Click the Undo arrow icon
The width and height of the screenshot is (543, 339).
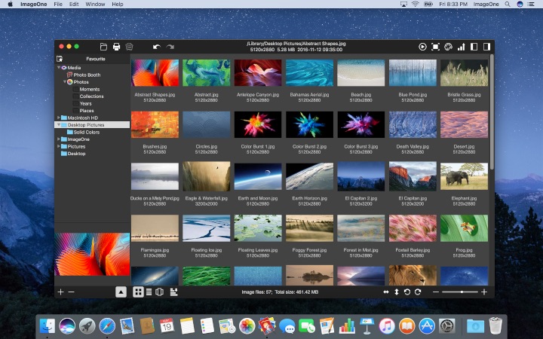pos(157,47)
